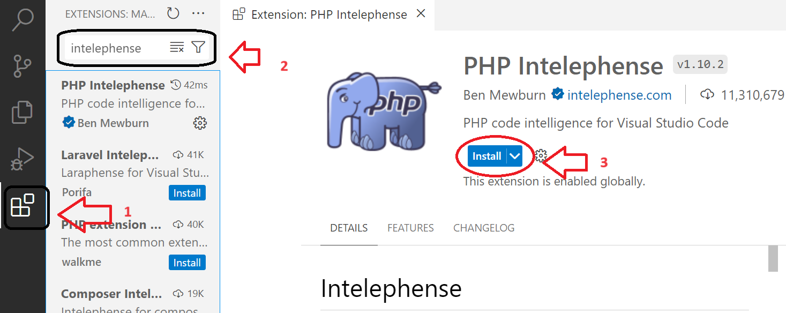Screen dimensions: 786x313
Task: Open the gear settings beside Install button
Action: pyautogui.click(x=541, y=156)
